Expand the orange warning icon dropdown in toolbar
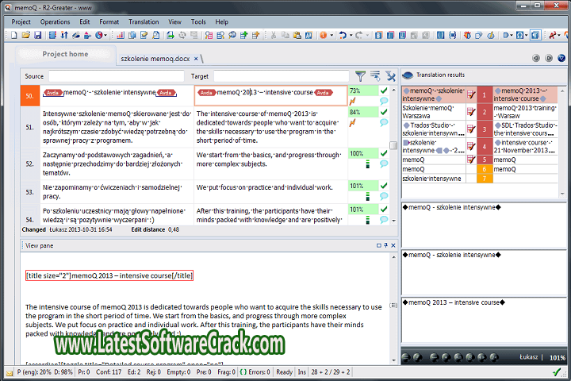571x381 pixels. coord(331,35)
